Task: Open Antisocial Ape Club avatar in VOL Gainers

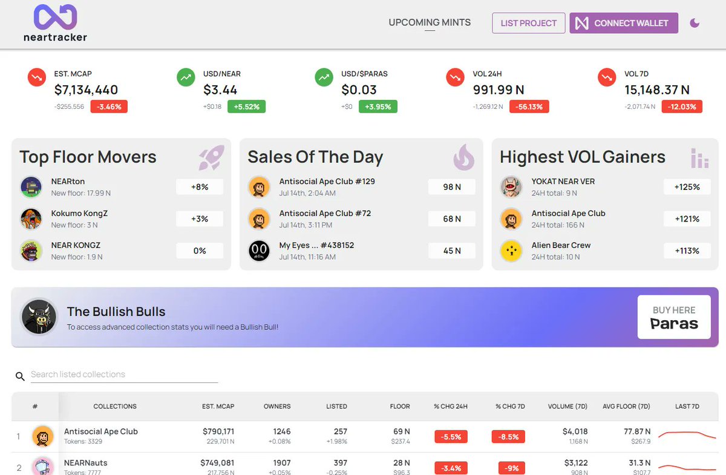Action: [511, 219]
